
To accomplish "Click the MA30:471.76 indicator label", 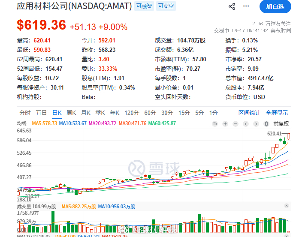I will point(133,123).
